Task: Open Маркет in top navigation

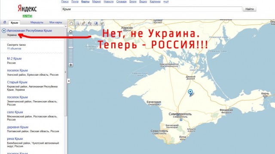Action: [97, 2]
